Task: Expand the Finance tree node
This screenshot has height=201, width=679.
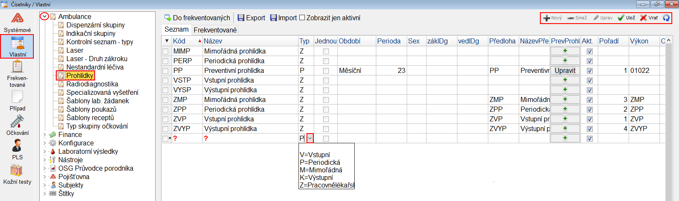Action: click(x=45, y=135)
